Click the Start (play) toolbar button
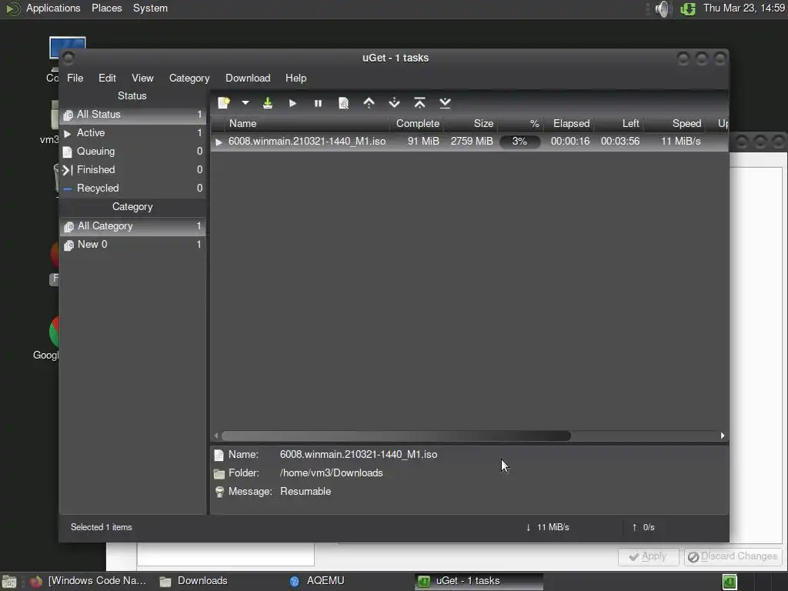 [x=292, y=103]
